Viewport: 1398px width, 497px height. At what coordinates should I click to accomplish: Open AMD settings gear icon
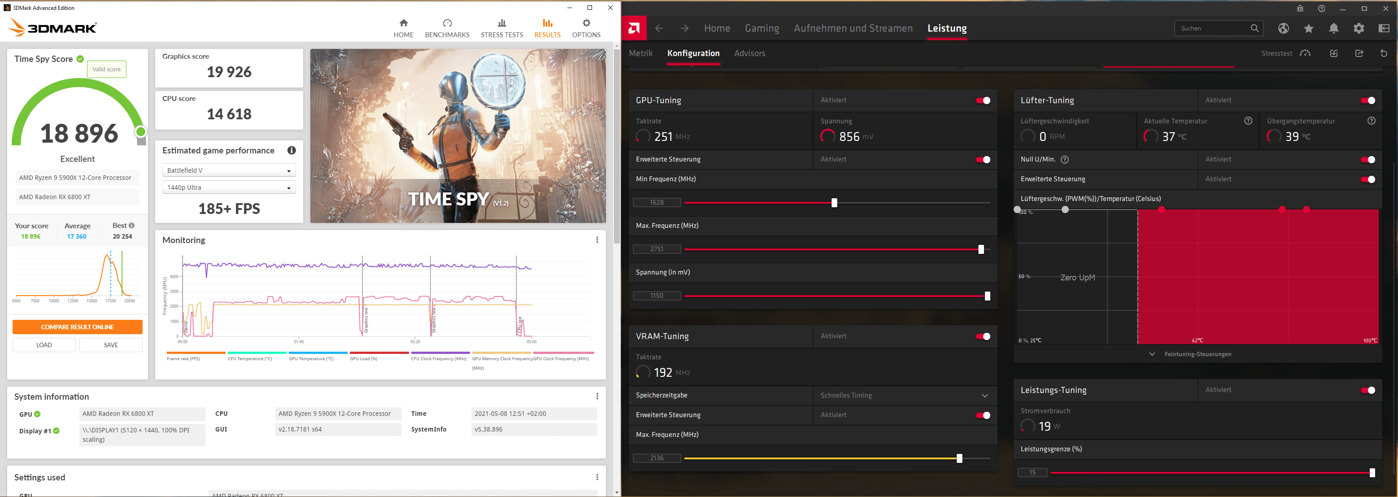(1359, 28)
